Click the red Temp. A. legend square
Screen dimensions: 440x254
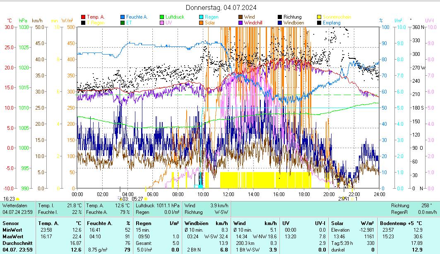83,17
